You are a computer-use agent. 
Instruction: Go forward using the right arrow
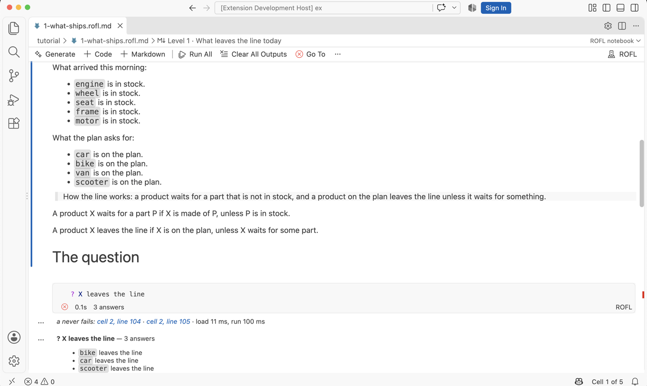[207, 8]
